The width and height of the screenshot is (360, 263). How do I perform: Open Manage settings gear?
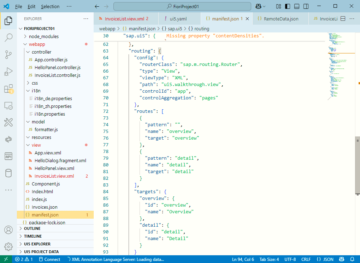[8, 247]
